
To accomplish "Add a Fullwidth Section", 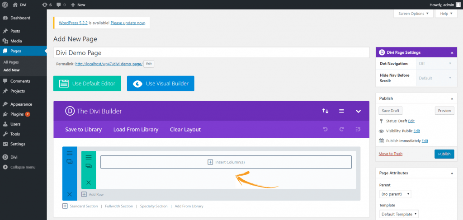I will (119, 206).
